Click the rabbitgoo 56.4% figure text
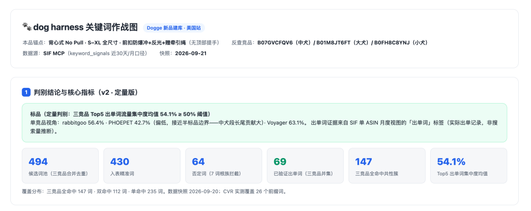This screenshot has height=211, width=531. [x=84, y=122]
